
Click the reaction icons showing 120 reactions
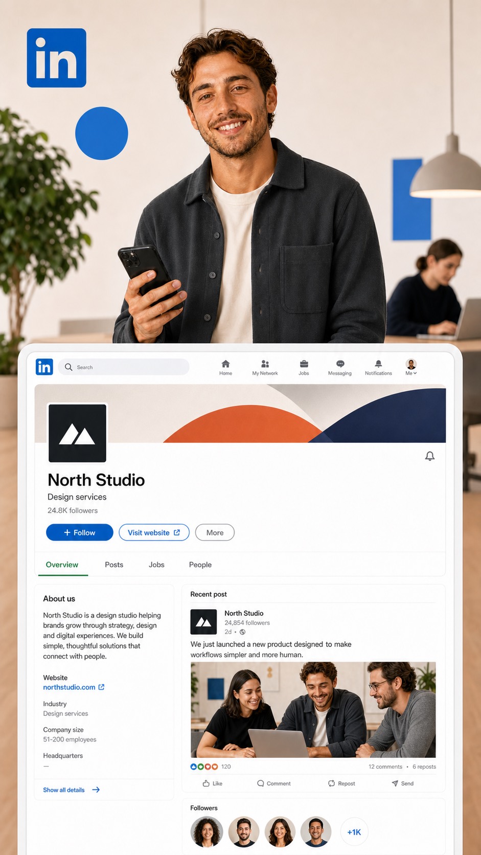[x=204, y=767]
